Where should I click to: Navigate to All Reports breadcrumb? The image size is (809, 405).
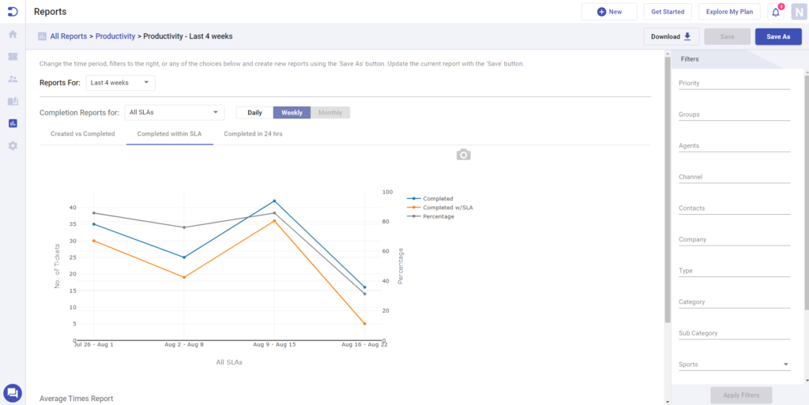pos(68,36)
